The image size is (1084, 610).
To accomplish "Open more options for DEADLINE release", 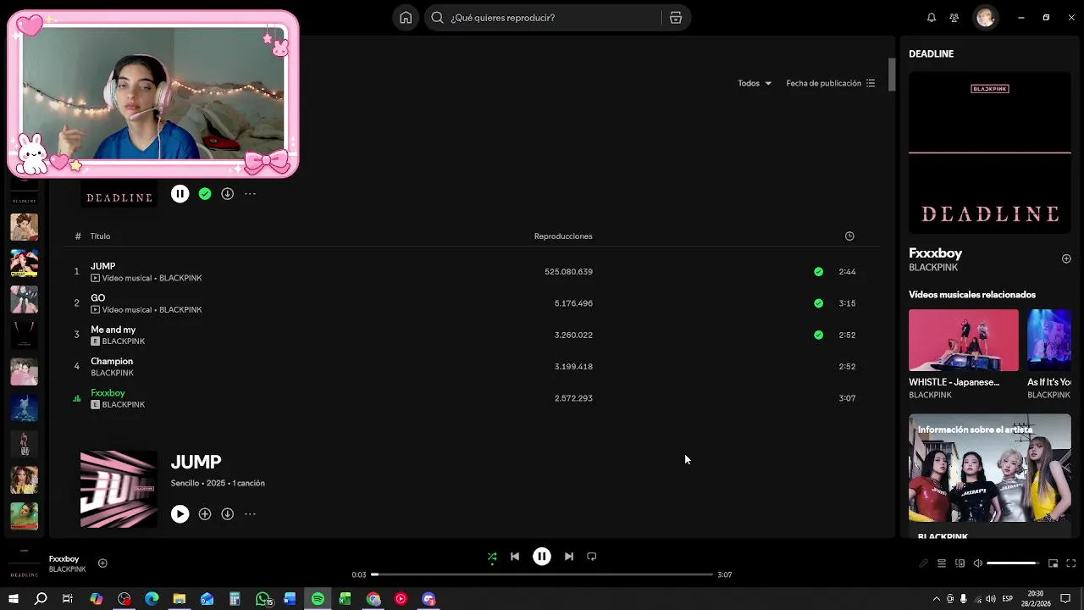I will 250,194.
